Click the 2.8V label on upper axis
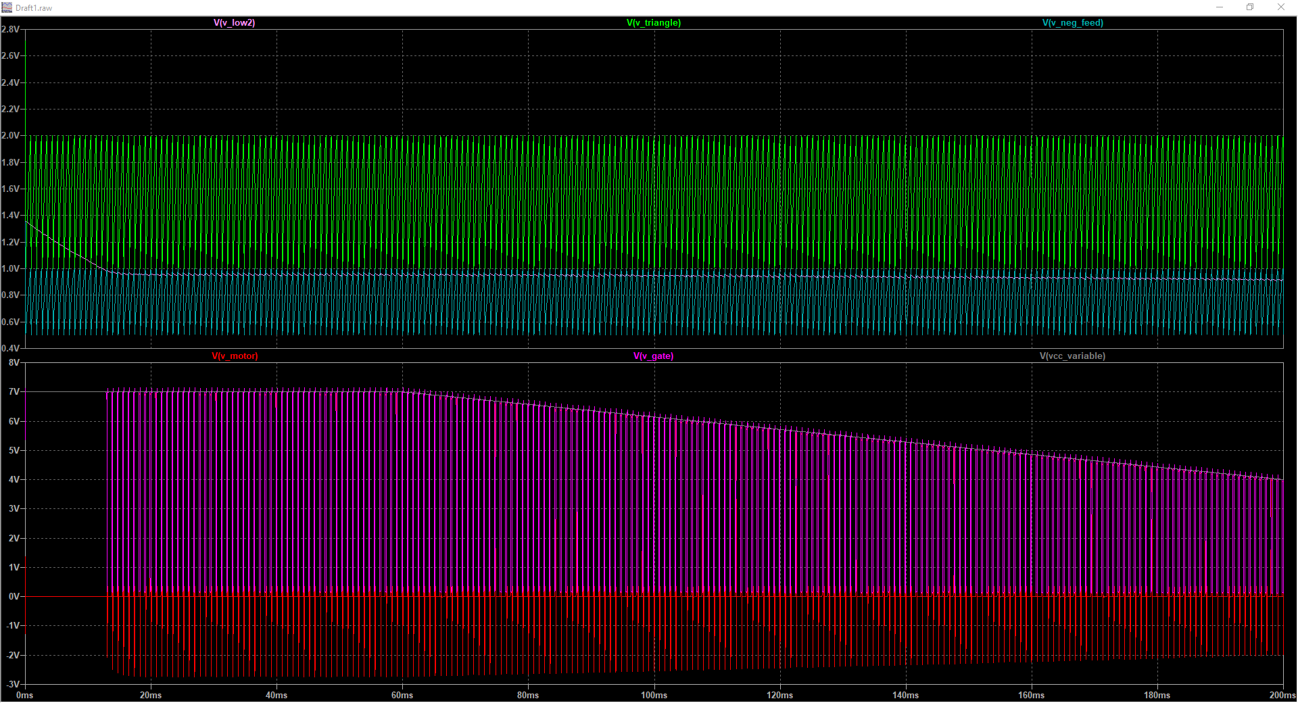Viewport: 1298px width, 703px height. click(x=10, y=30)
